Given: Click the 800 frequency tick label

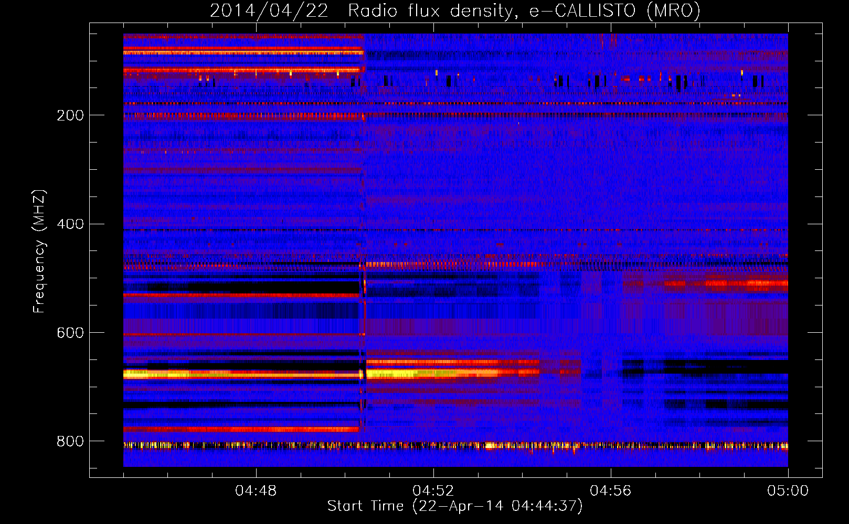Looking at the screenshot, I should pos(70,442).
